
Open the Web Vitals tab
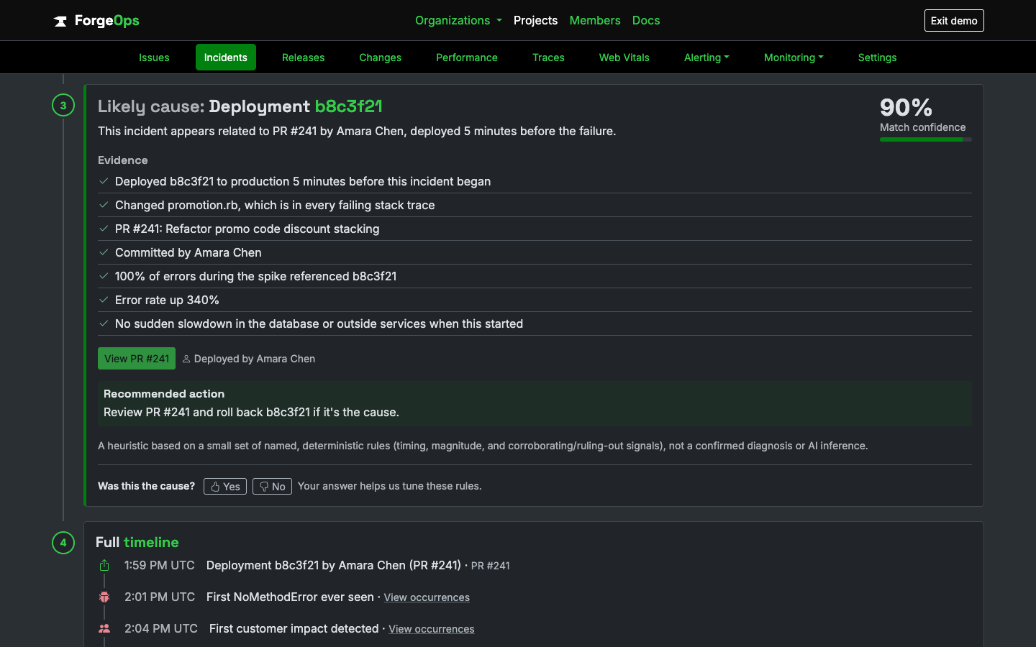pos(624,58)
